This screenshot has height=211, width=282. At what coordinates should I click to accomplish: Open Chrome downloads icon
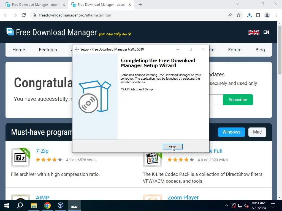pos(250,15)
